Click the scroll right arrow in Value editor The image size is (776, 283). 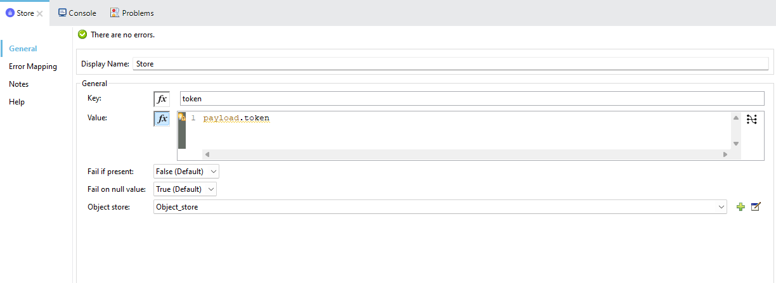click(725, 154)
